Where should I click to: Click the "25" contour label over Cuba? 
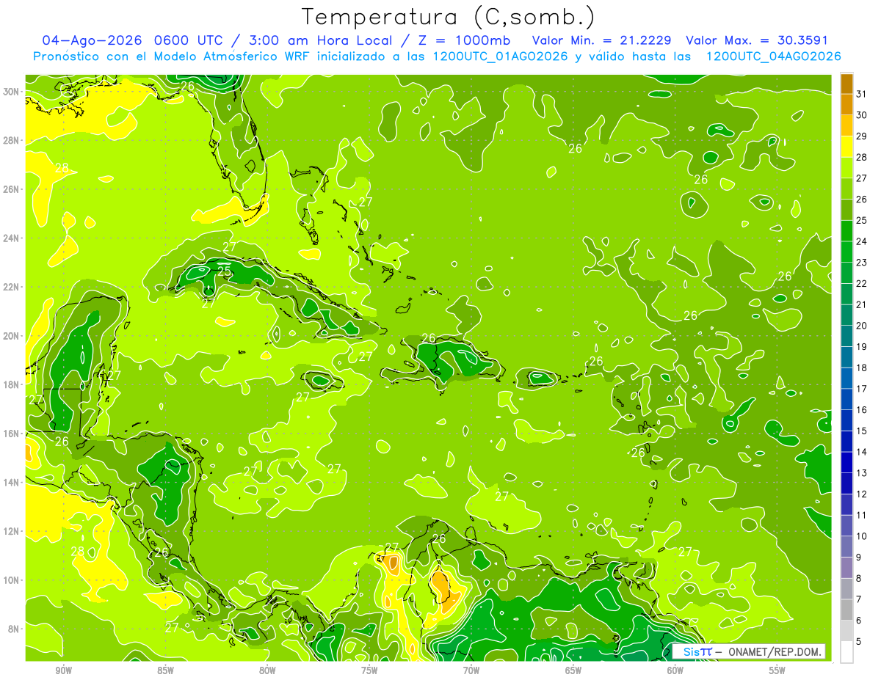pyautogui.click(x=224, y=271)
